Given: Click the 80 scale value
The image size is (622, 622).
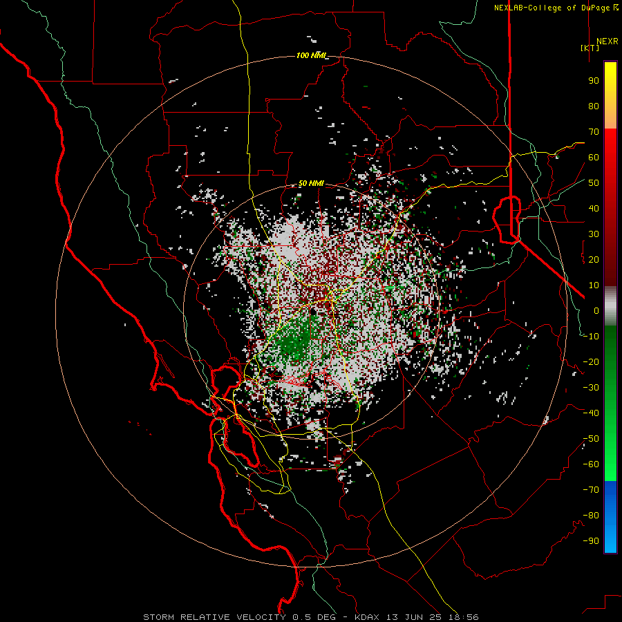Looking at the screenshot, I should click(594, 106).
